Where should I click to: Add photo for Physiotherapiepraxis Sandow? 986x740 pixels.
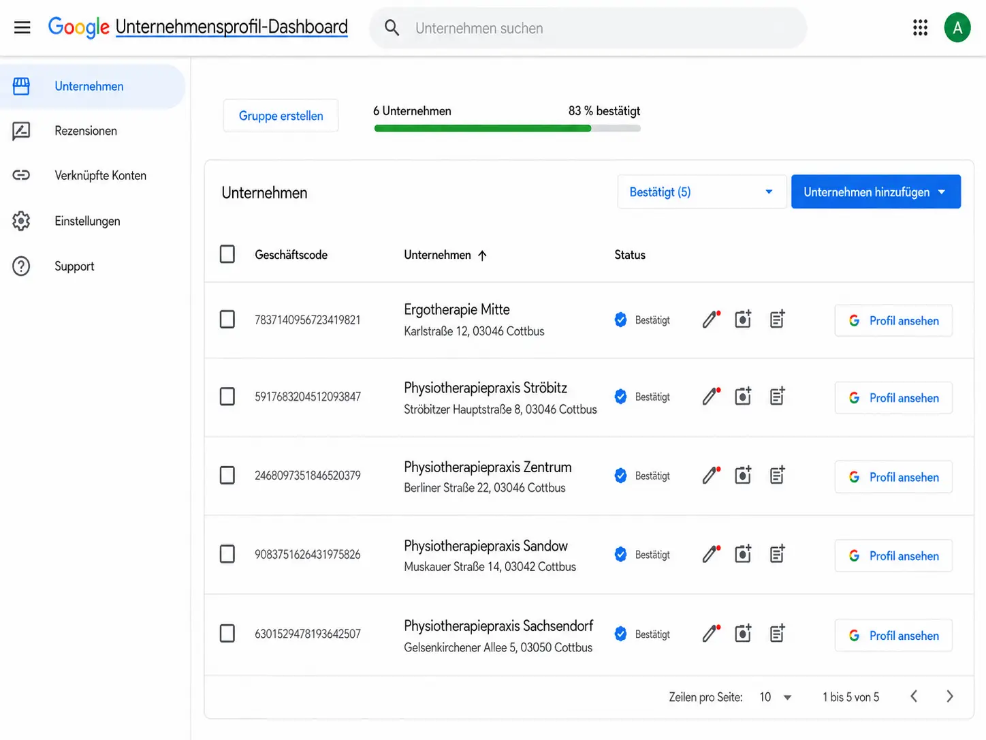point(744,554)
